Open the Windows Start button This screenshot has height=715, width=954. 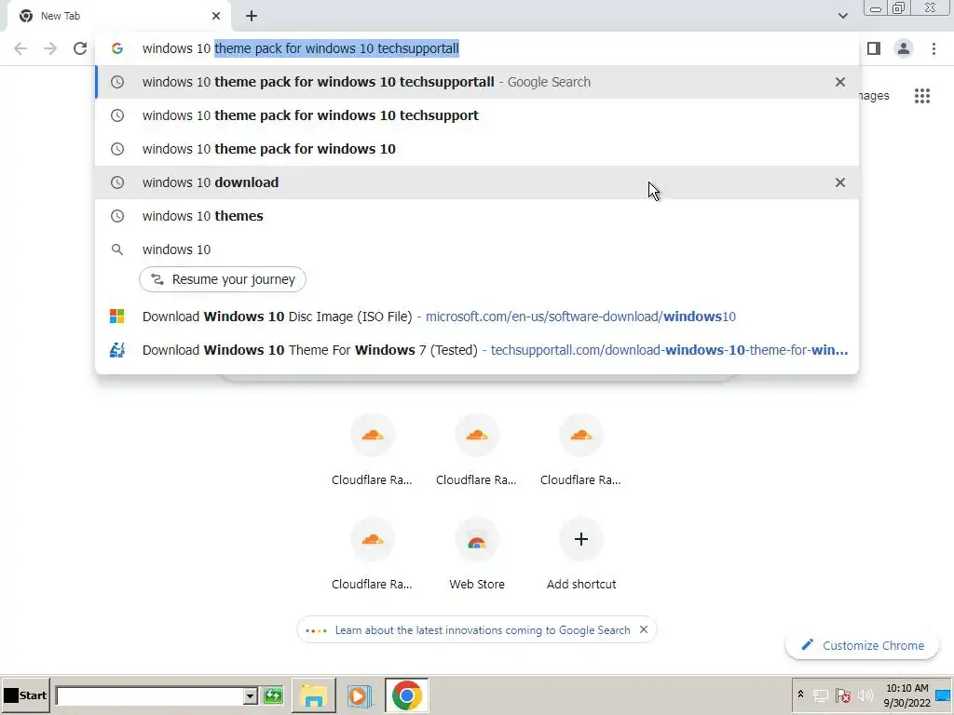(x=25, y=695)
